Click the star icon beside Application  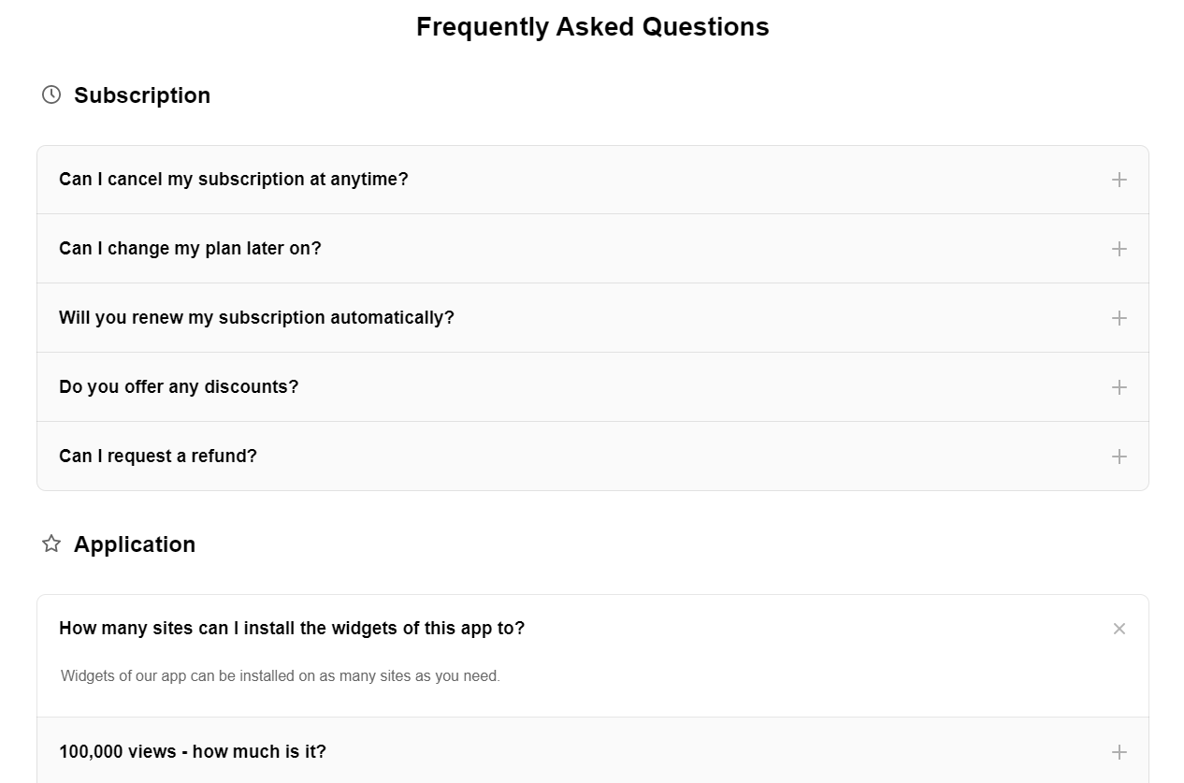pos(51,544)
